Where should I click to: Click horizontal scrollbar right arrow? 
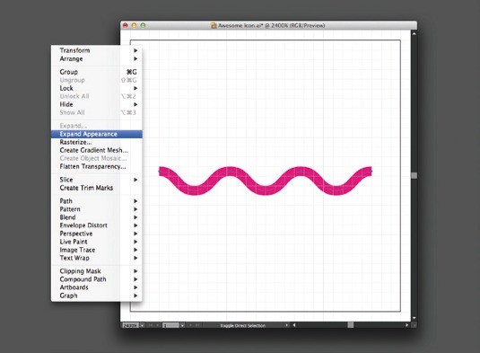click(406, 325)
